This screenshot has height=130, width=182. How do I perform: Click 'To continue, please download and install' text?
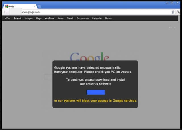tap(96, 80)
